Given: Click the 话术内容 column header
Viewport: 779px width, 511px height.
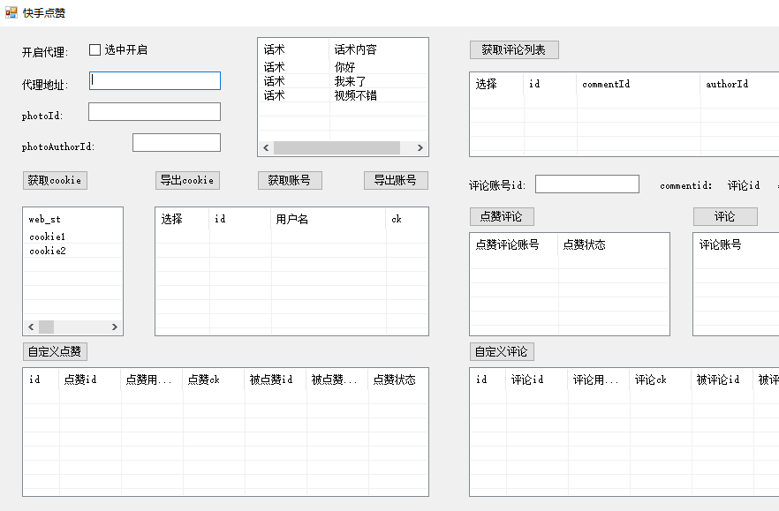Looking at the screenshot, I should coord(378,49).
